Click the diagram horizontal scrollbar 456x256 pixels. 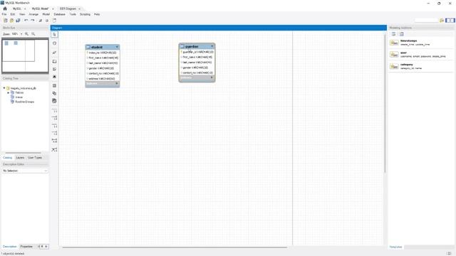(x=175, y=247)
